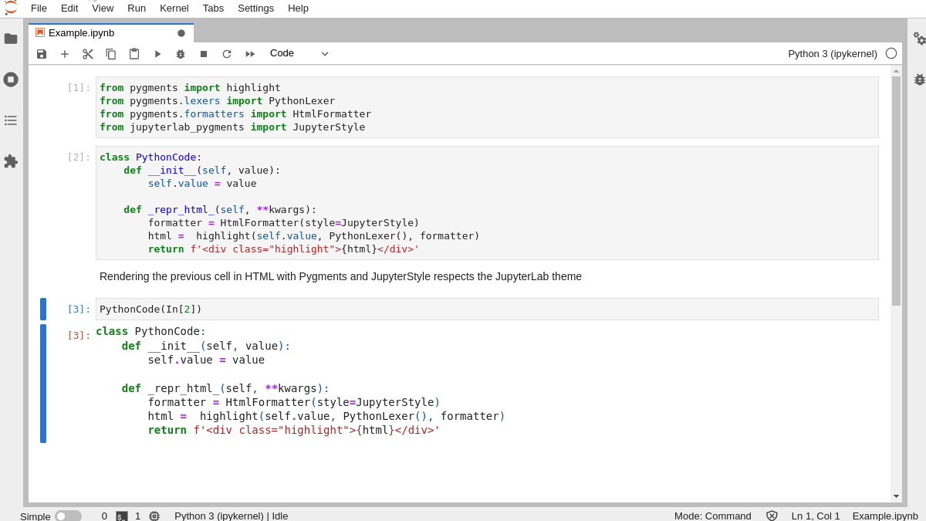The width and height of the screenshot is (926, 521).
Task: Run the selected cell with the play icon
Action: (x=157, y=53)
